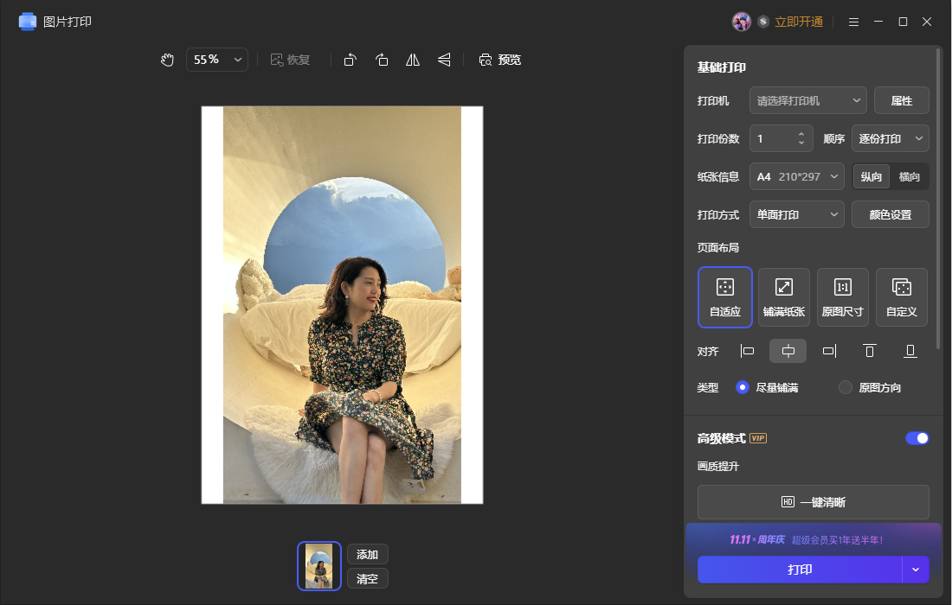
Task: Align image to left
Action: (x=748, y=351)
